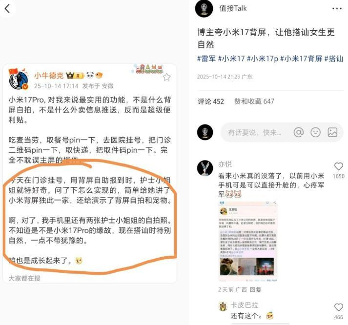Open the #小米17p hashtag

pos(262,59)
